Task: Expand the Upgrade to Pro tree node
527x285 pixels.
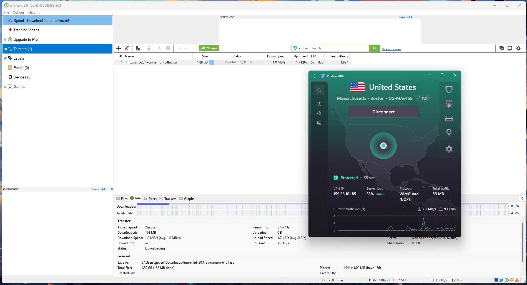Action: point(6,40)
